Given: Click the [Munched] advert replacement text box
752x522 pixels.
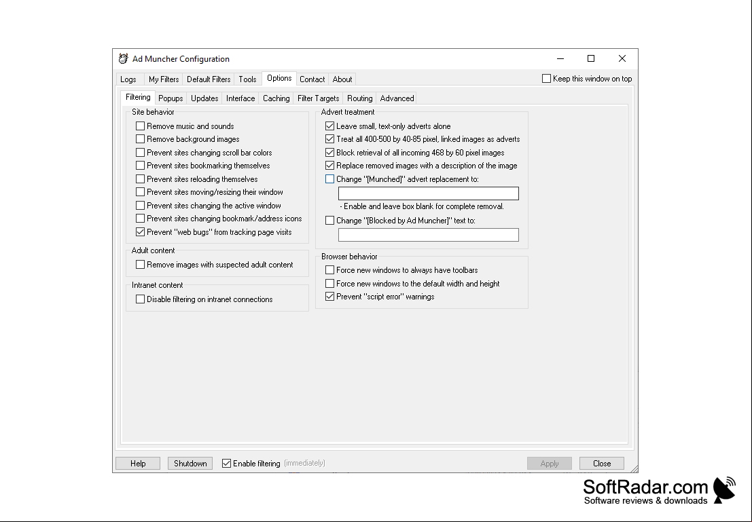Looking at the screenshot, I should pyautogui.click(x=428, y=193).
